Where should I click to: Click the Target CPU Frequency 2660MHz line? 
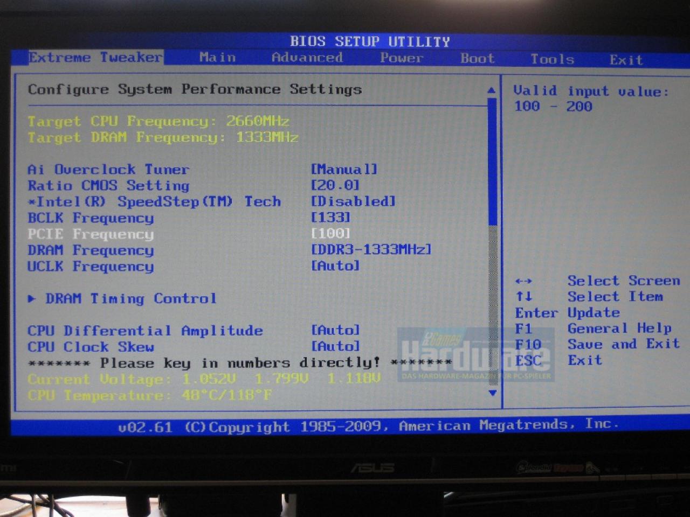coord(158,121)
